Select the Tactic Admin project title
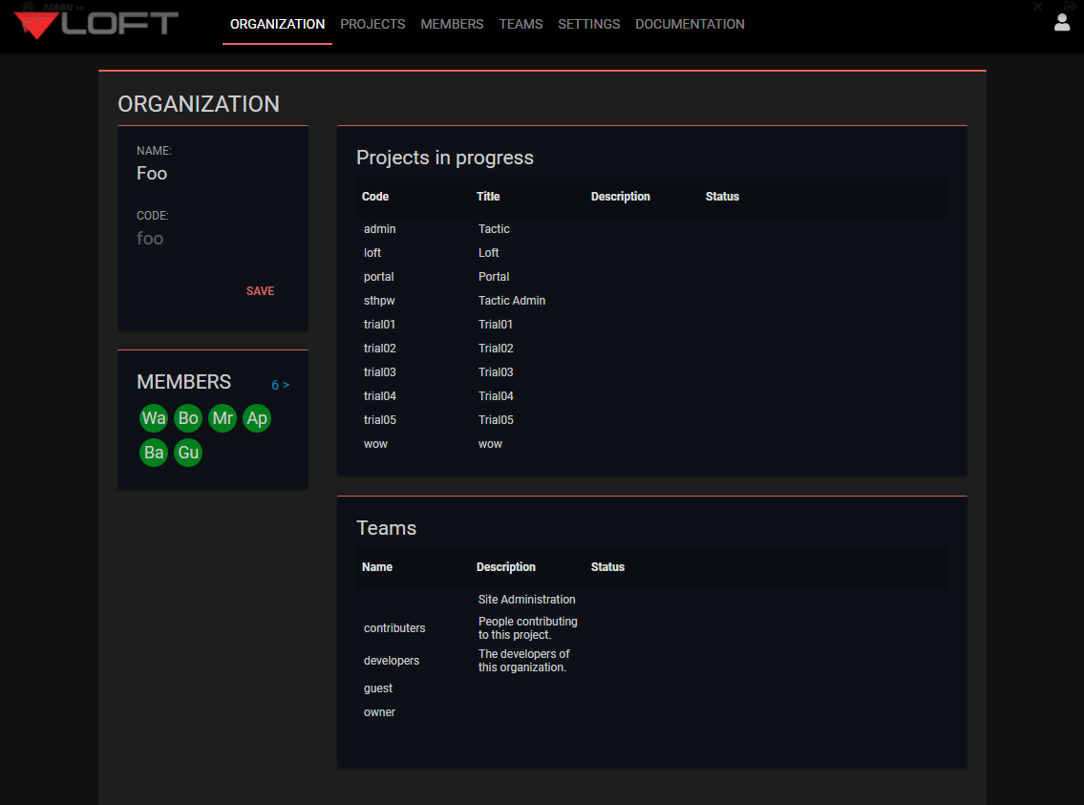The height and width of the screenshot is (805, 1084). click(512, 301)
